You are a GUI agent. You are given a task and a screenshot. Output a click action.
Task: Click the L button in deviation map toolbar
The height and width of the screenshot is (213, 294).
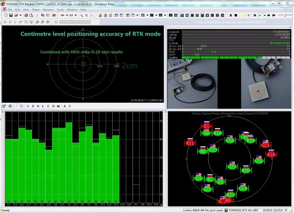coord(43,106)
